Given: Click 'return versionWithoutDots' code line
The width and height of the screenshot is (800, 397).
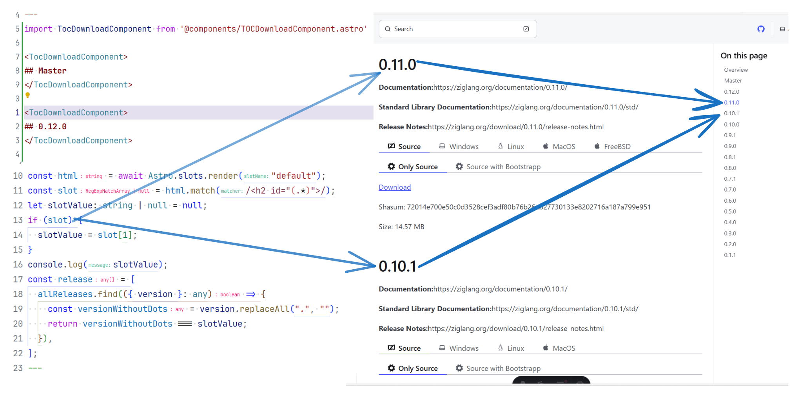Looking at the screenshot, I should 147,324.
